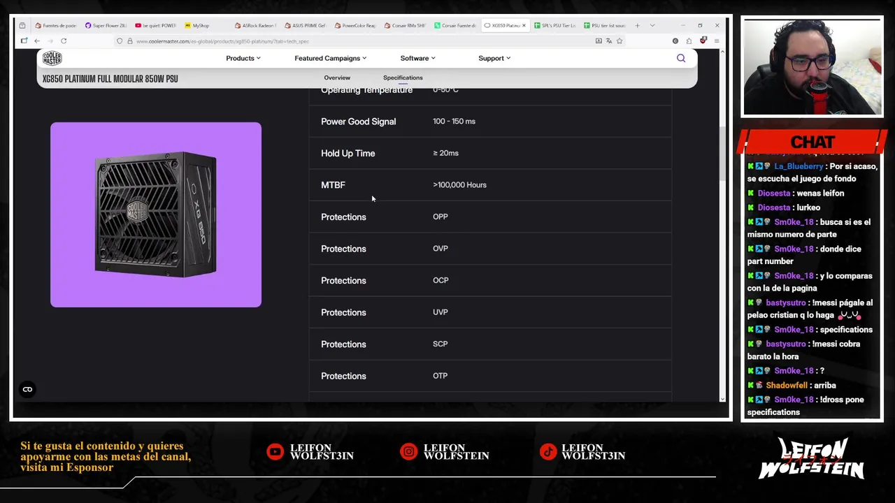Viewport: 895px width, 503px height.
Task: Click the streamer webcam feed
Action: (812, 66)
